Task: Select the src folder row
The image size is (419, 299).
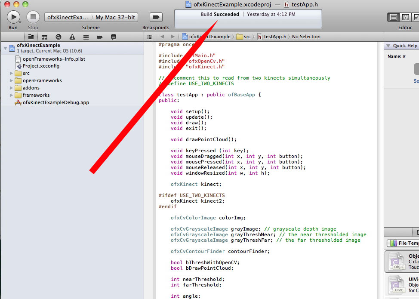Action: pyautogui.click(x=72, y=73)
